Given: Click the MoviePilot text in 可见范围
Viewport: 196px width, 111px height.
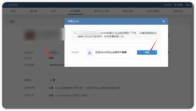Looking at the screenshot, I should click(x=59, y=65).
